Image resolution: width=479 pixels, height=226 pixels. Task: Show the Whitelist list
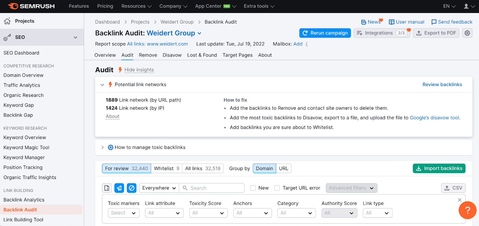(x=166, y=168)
